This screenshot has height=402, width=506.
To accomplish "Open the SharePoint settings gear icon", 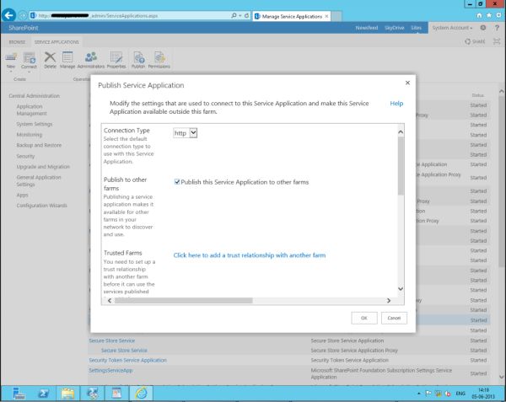I will 483,28.
